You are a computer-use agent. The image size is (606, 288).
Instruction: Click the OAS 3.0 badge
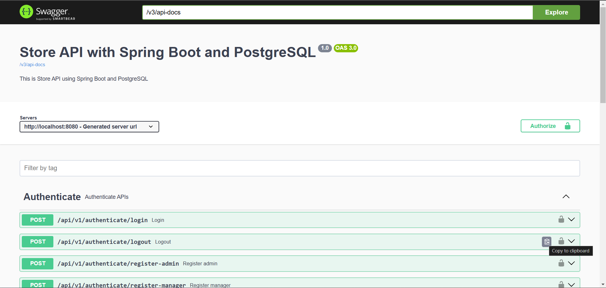(x=346, y=48)
